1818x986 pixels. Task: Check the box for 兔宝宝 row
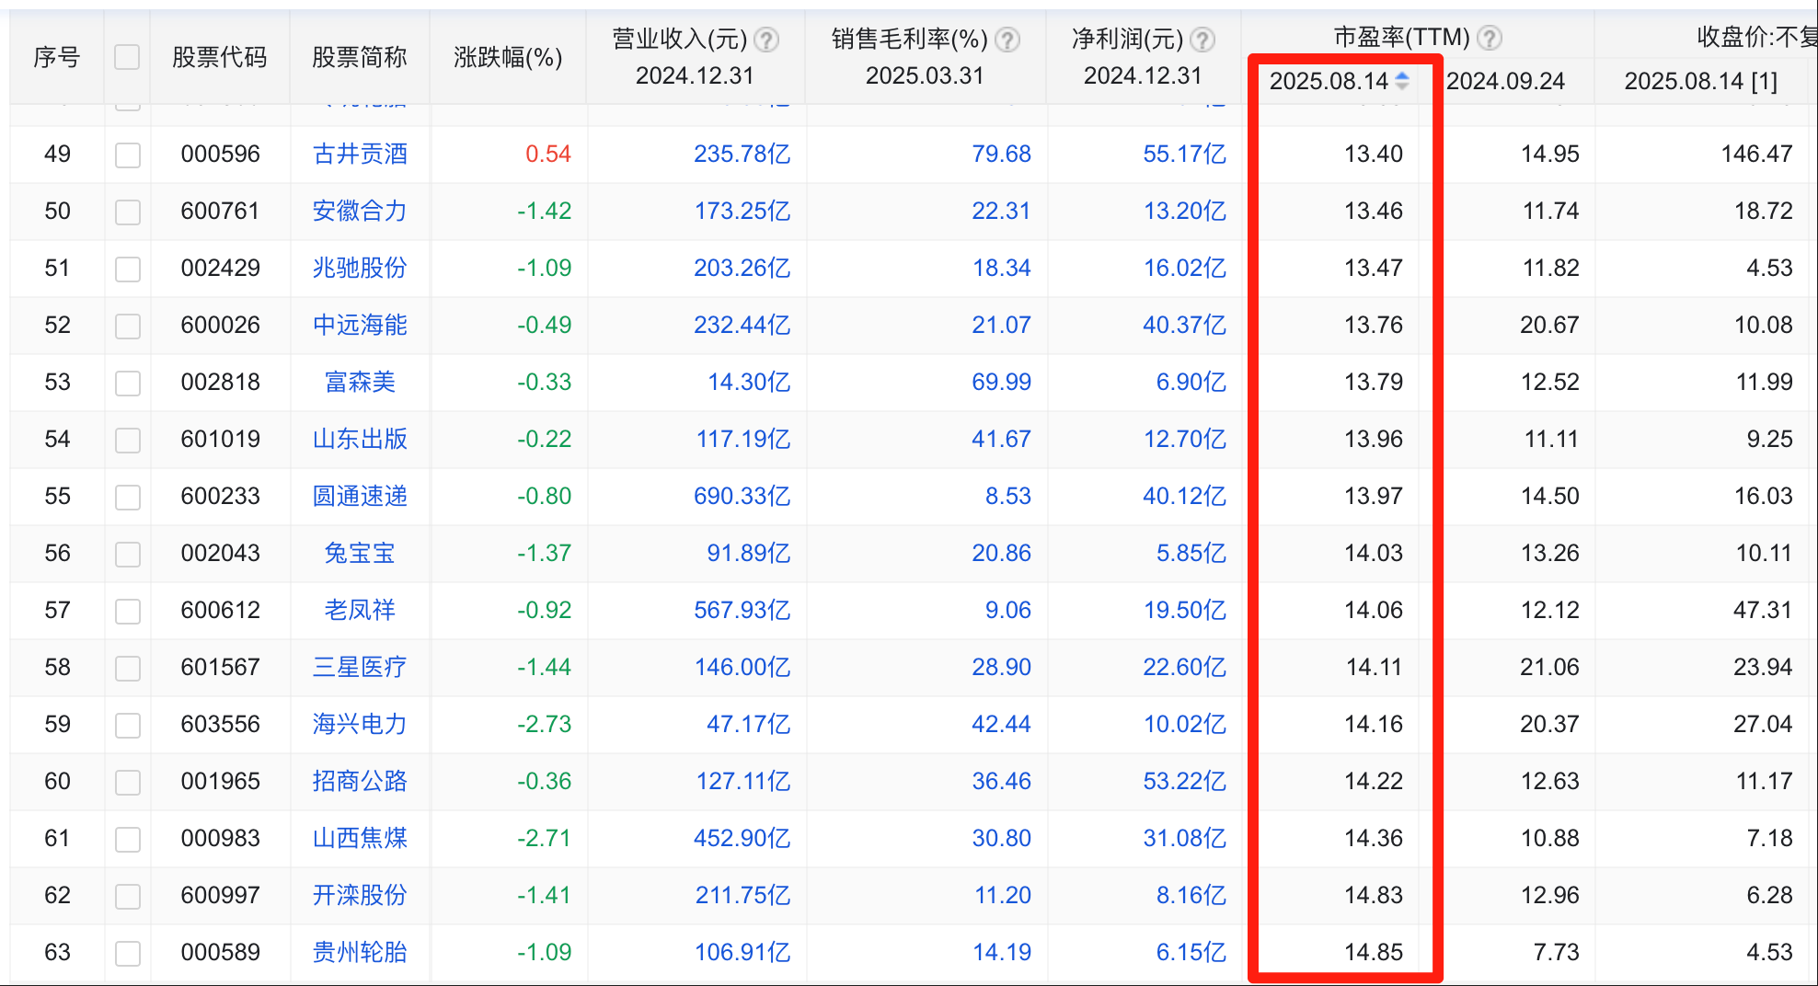tap(128, 554)
